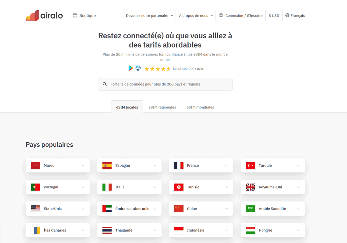Image resolution: width=347 pixels, height=243 pixels.
Task: Expand the Espagne country chevron
Action: point(155,166)
